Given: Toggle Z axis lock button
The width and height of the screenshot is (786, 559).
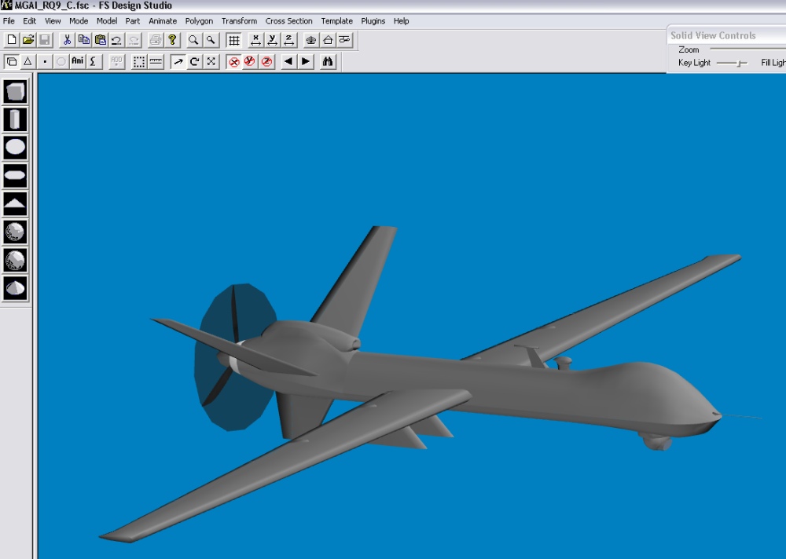Looking at the screenshot, I should pos(289,40).
